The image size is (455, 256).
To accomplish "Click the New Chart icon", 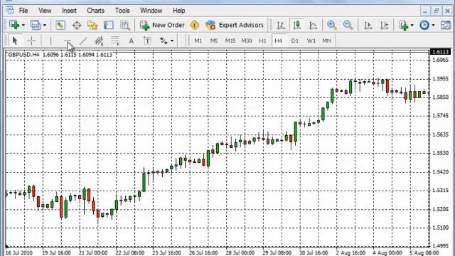I will pyautogui.click(x=14, y=26).
